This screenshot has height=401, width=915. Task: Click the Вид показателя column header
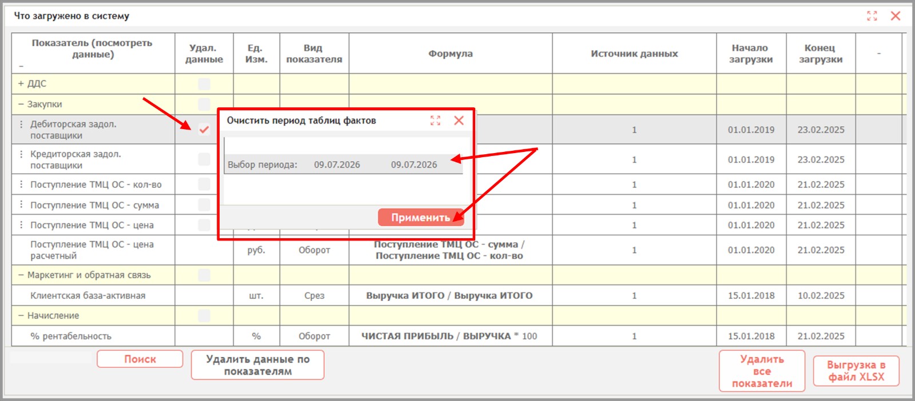(x=314, y=54)
